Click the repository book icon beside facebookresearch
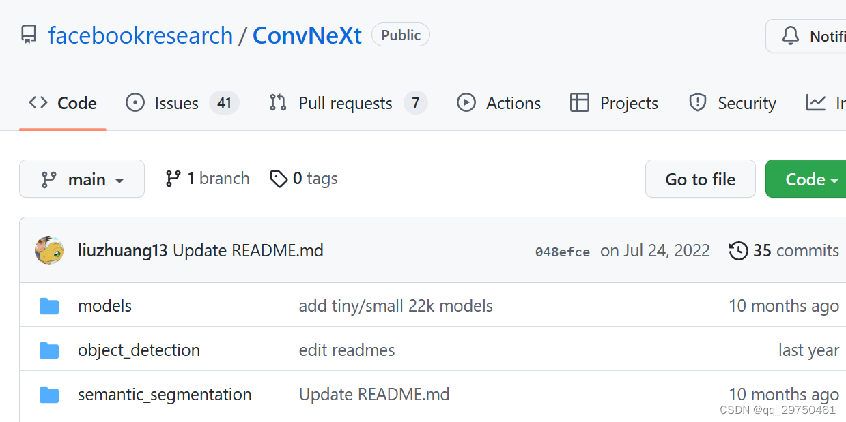The image size is (846, 422). point(29,35)
